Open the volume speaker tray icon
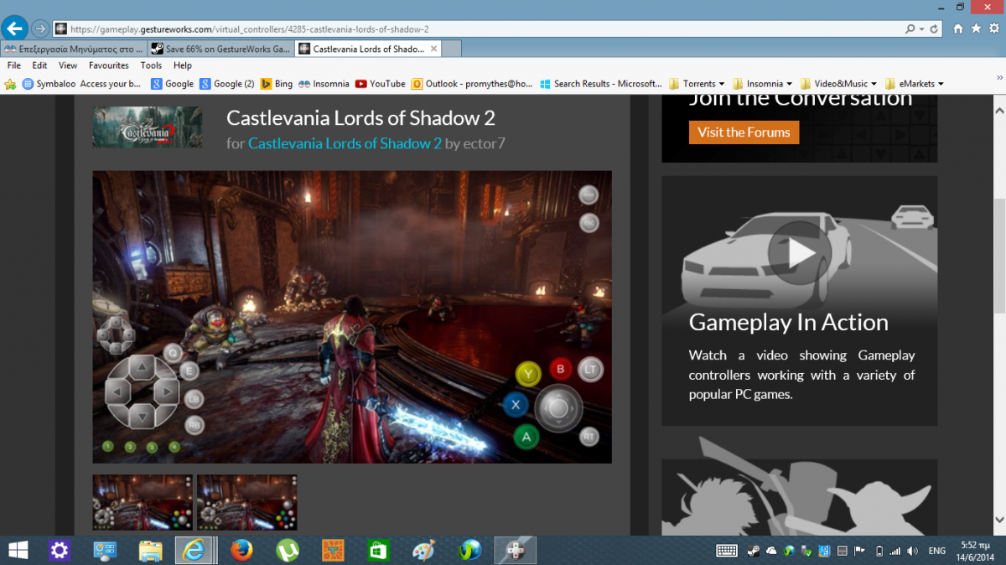Screen dimensions: 1006x565 912,551
